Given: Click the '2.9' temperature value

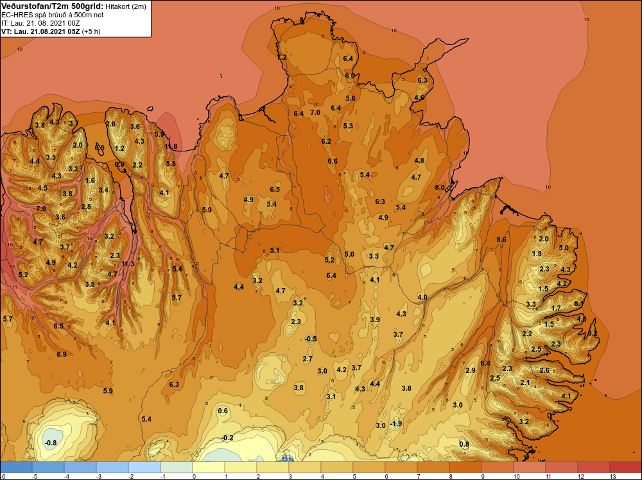Looking at the screenshot, I should coord(471,370).
